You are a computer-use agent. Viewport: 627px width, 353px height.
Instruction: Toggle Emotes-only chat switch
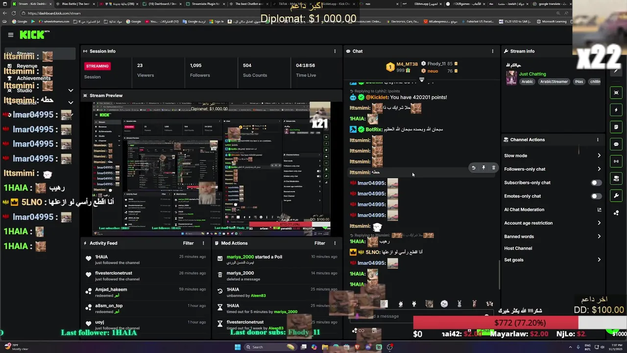[596, 196]
